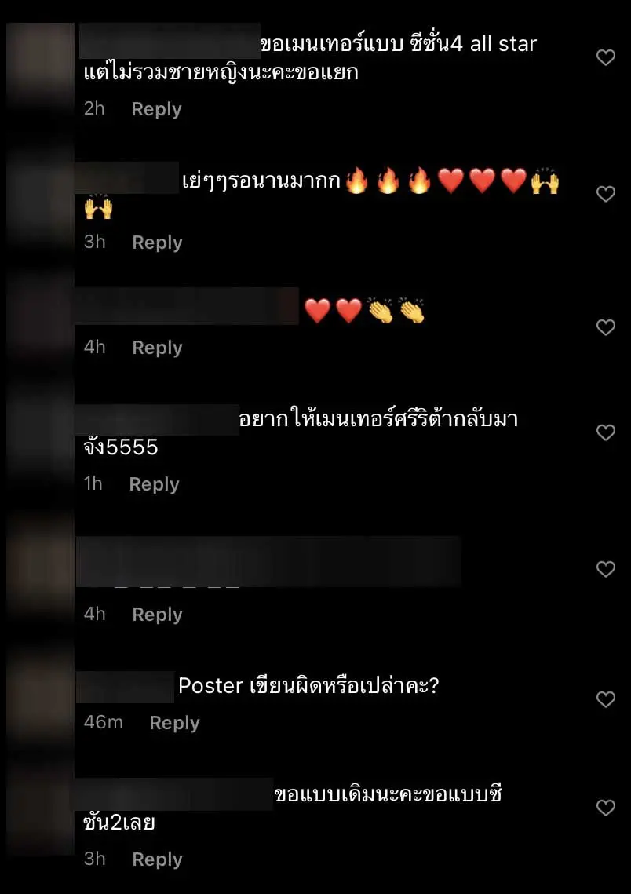Viewport: 631px width, 894px height.
Task: Like the 'Poster' question comment
Action: tap(605, 699)
